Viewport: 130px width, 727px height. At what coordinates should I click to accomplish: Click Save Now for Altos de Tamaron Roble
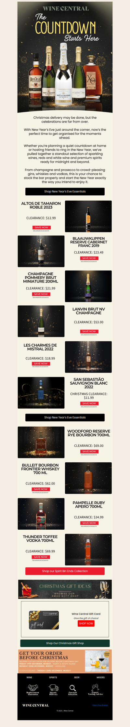coord(41,227)
